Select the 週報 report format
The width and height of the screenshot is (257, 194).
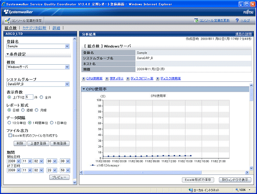tap(23, 110)
